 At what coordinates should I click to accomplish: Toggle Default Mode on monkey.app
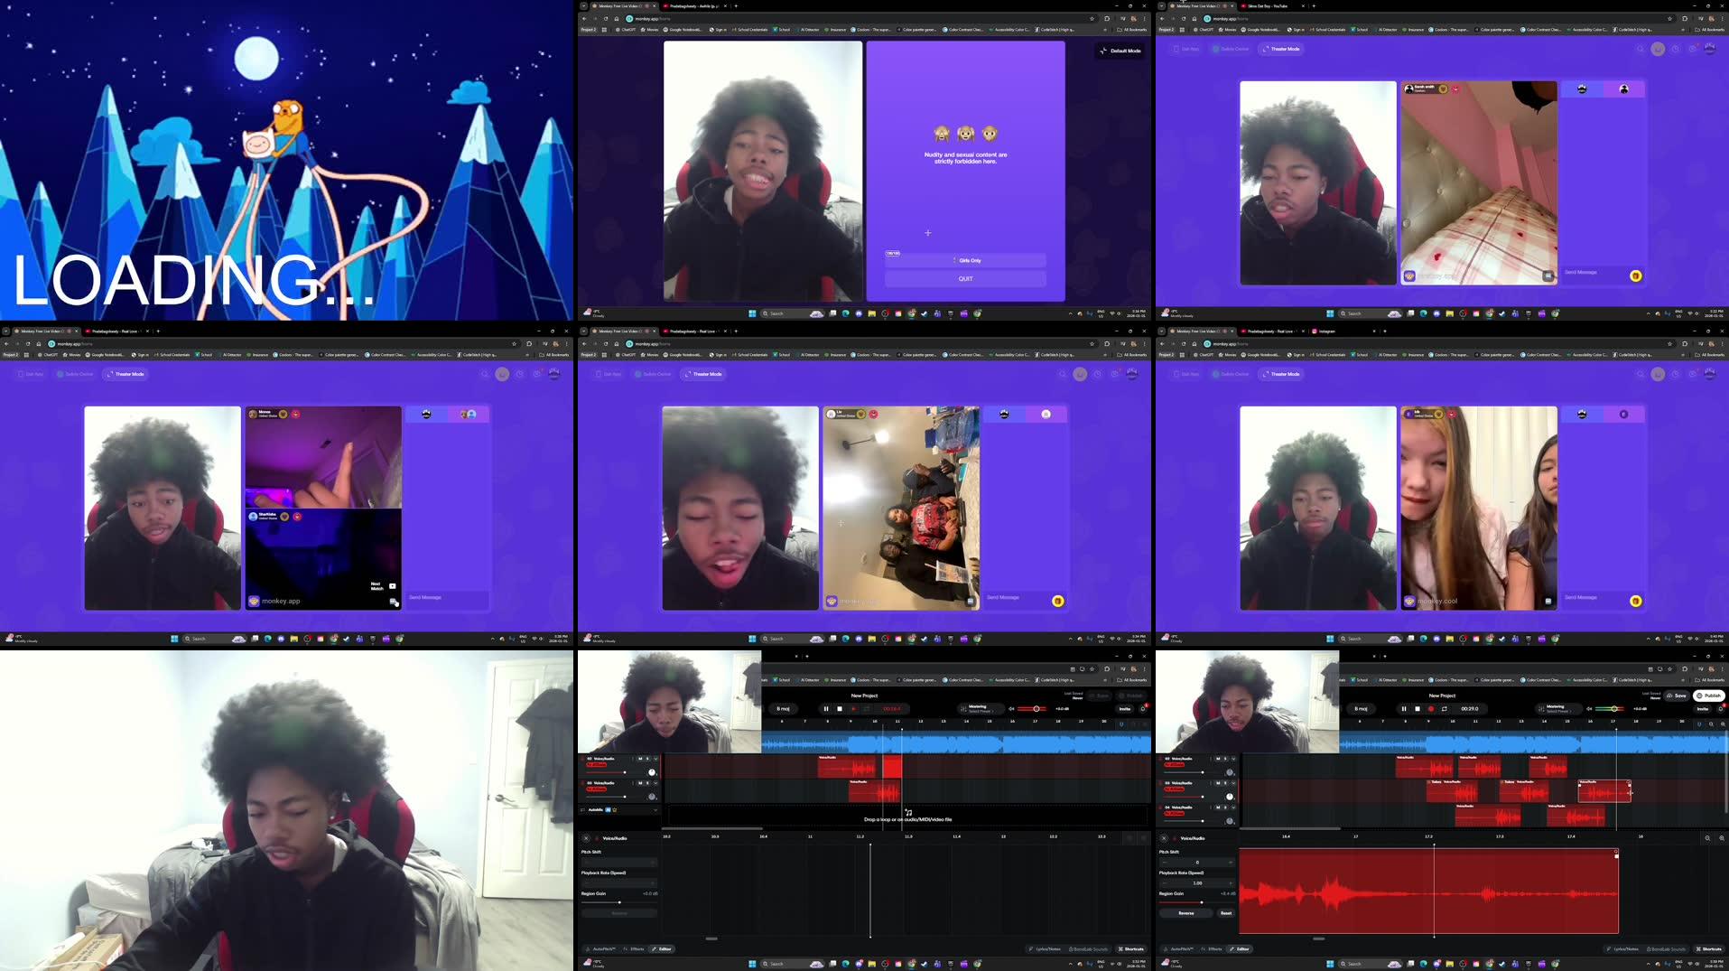click(1120, 51)
